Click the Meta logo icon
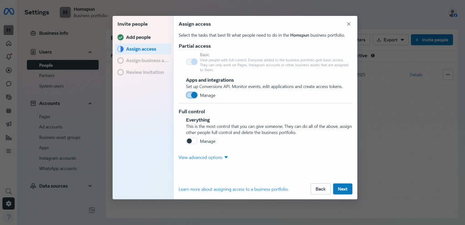The image size is (465, 225). tap(9, 12)
